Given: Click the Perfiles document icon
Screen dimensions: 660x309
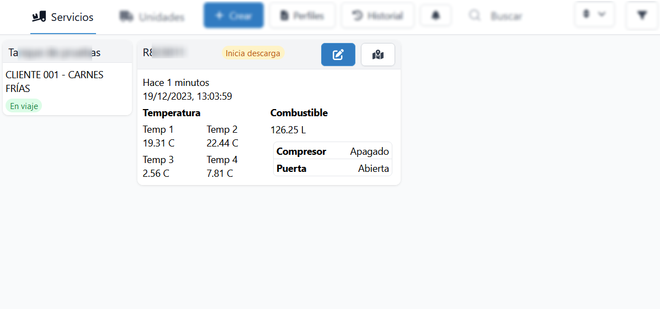Looking at the screenshot, I should point(285,16).
